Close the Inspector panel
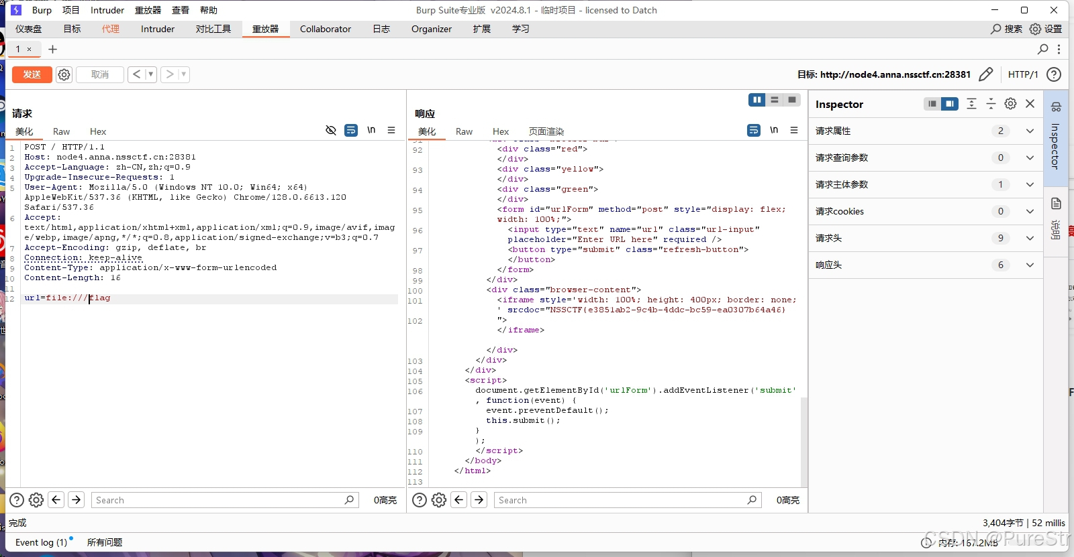 tap(1030, 104)
